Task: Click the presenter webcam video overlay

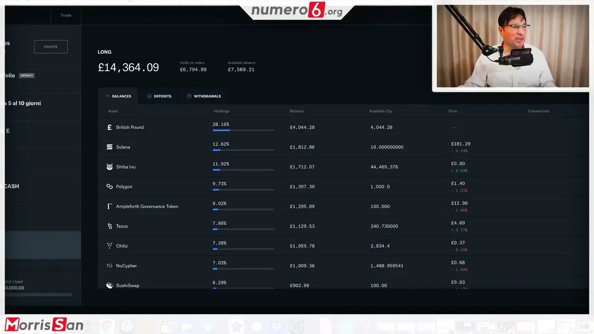Action: point(512,46)
